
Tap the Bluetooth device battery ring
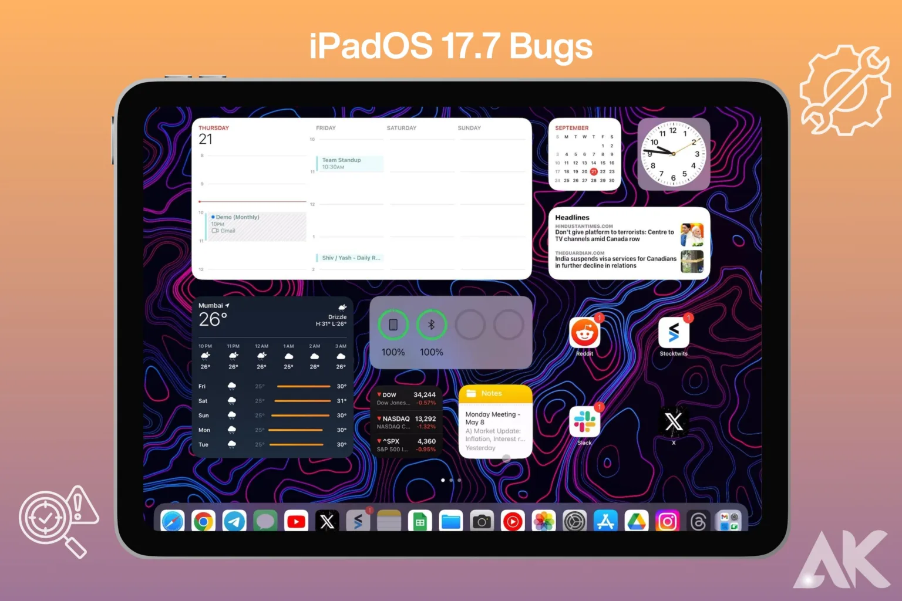pos(432,325)
